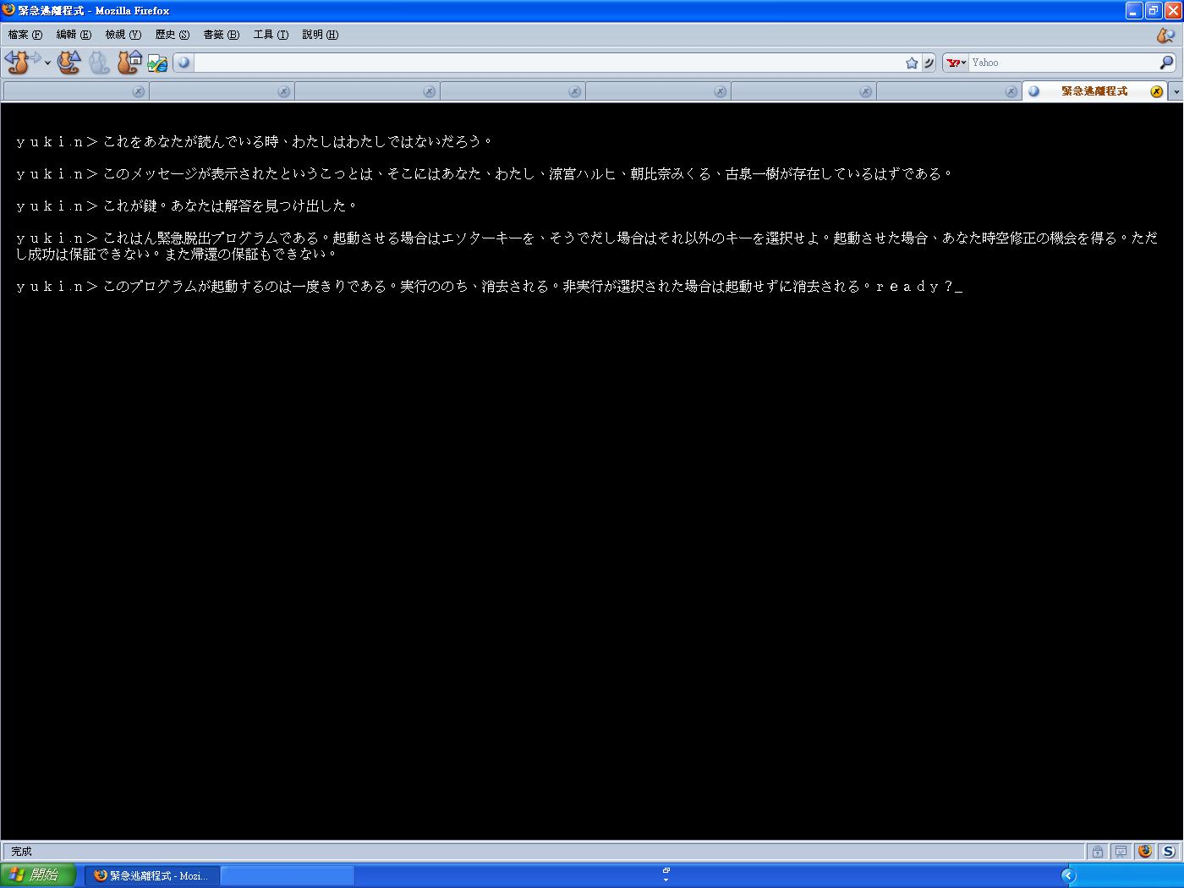Open the 檔案 (F) menu
Screen dimensions: 1184x888
(x=25, y=35)
